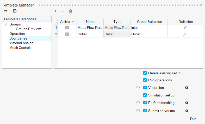
Task: Open Validation settings gear
Action: pyautogui.click(x=187, y=88)
